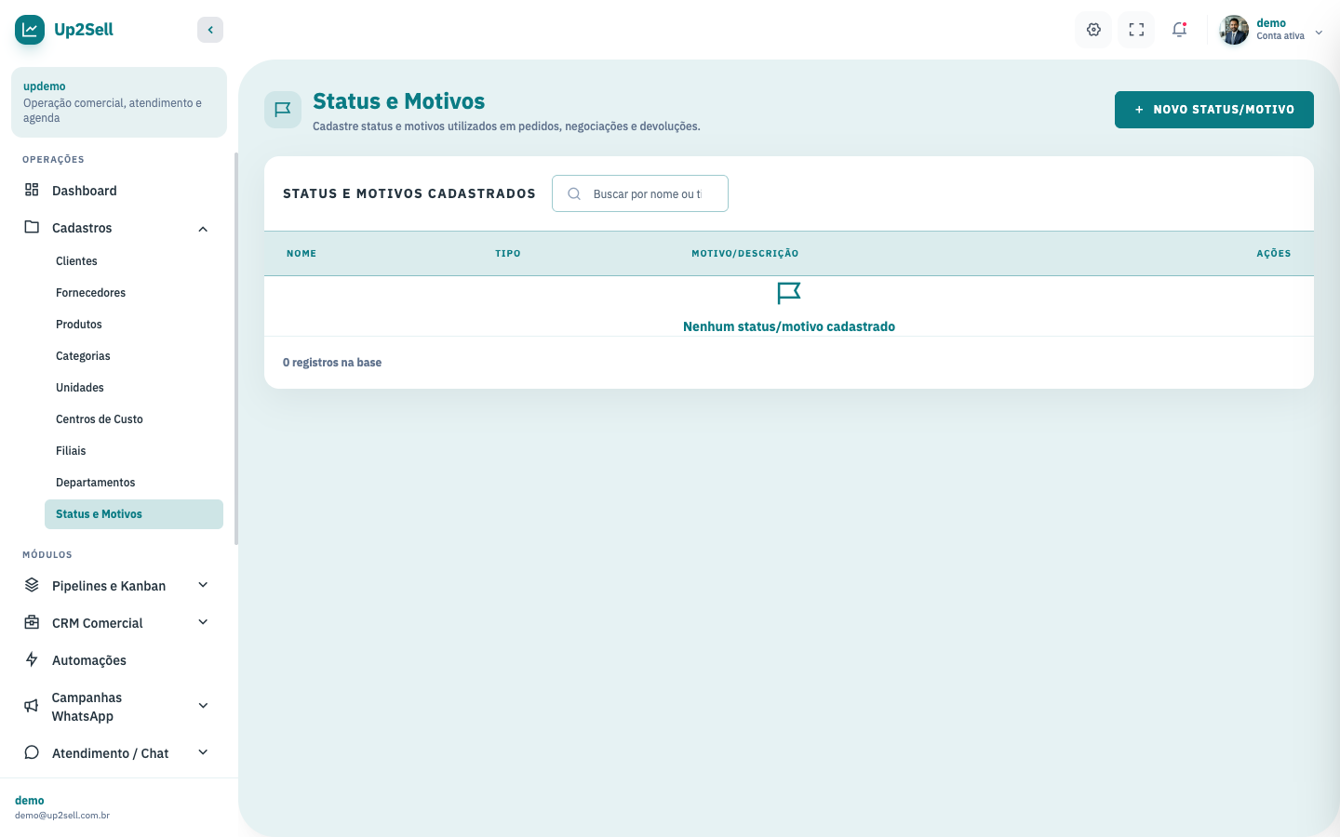This screenshot has width=1340, height=837.
Task: Open the notifications bell
Action: [x=1179, y=30]
